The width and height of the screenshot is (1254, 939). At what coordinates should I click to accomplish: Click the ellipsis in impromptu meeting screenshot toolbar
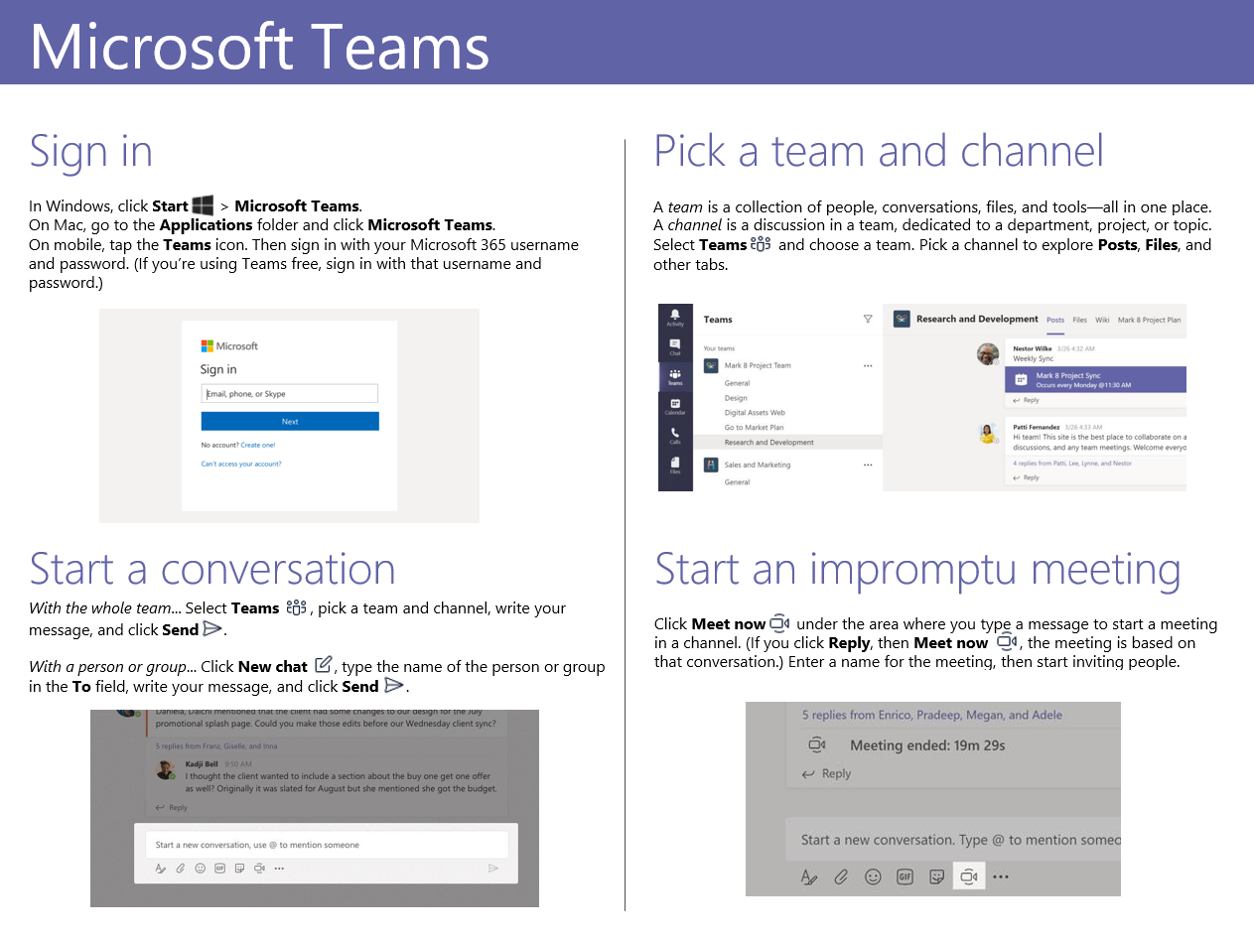click(1001, 877)
